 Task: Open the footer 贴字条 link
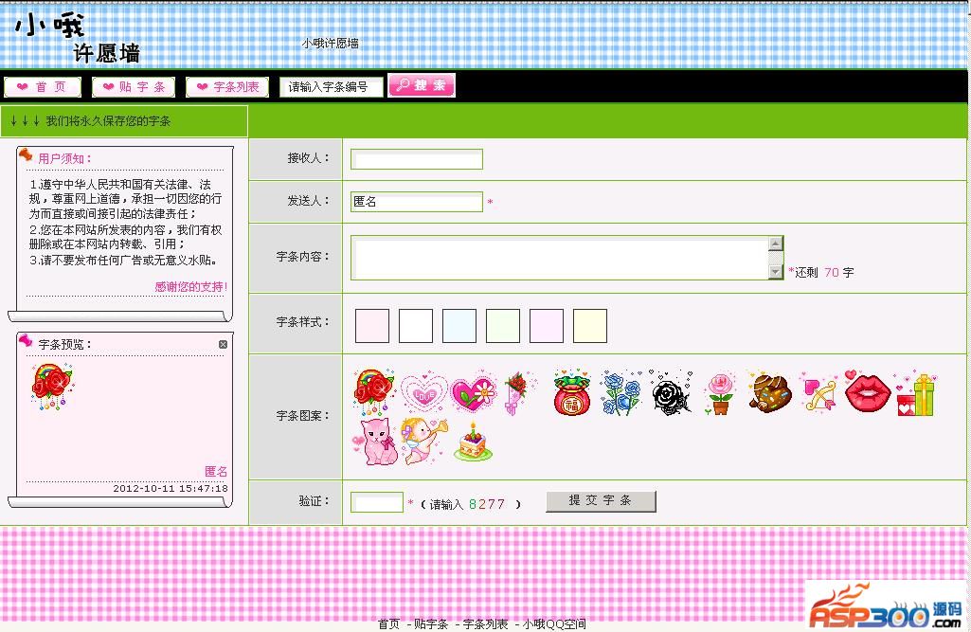click(x=431, y=623)
